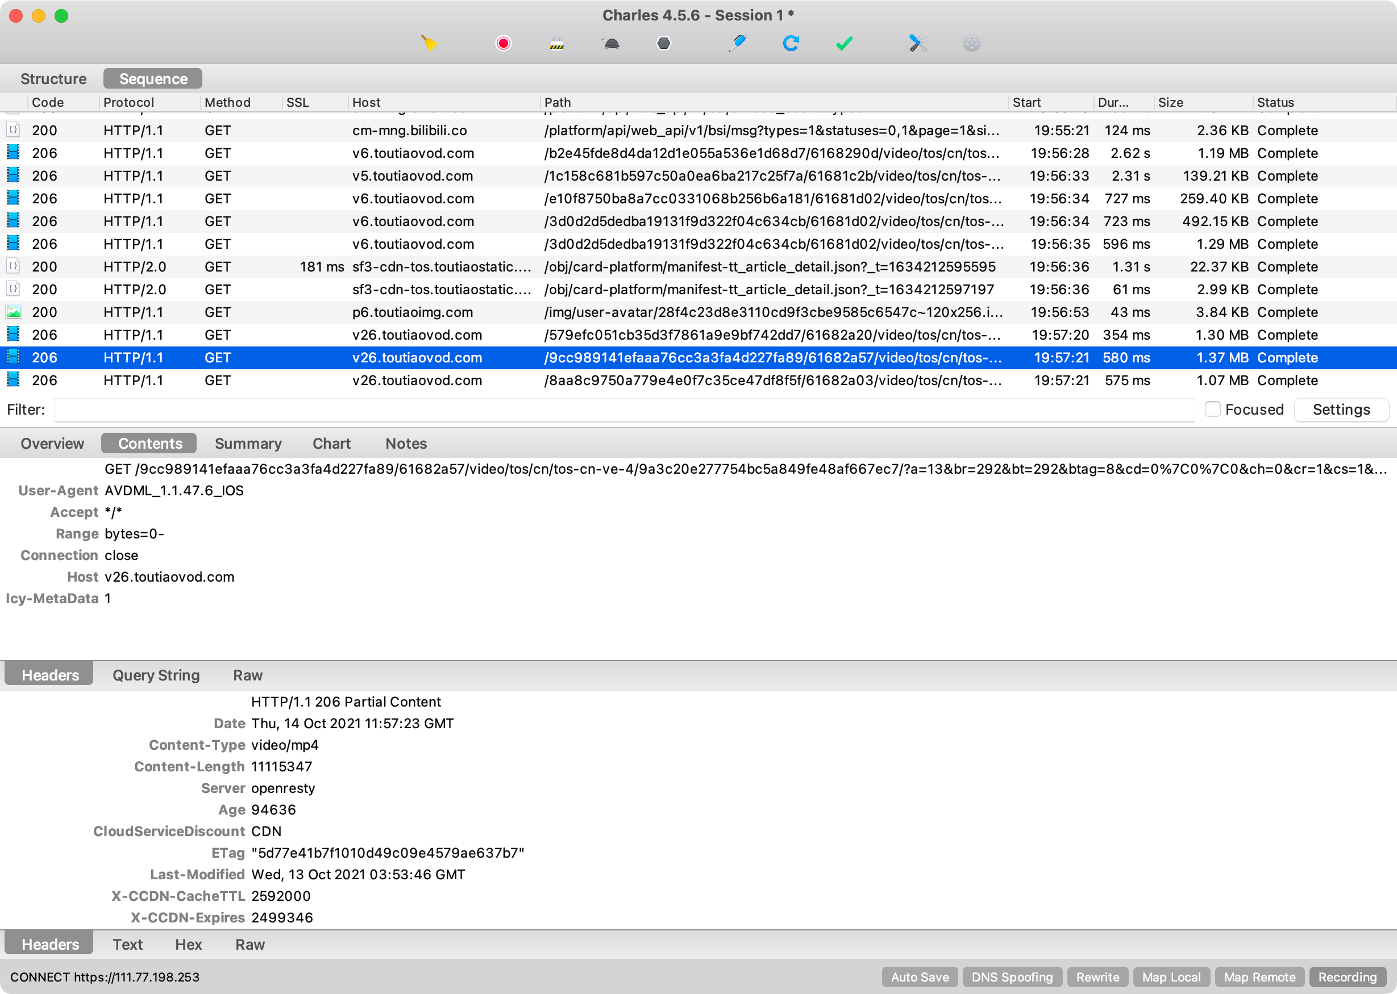Select the request starting /8aa8c9750a779e4e0f7c35ce47
1397x994 pixels.
click(698, 380)
